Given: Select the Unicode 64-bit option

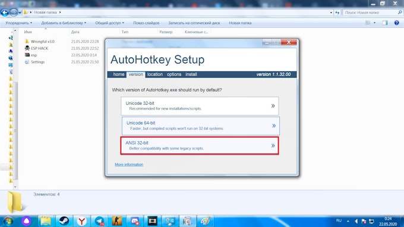Looking at the screenshot, I should click(200, 126).
